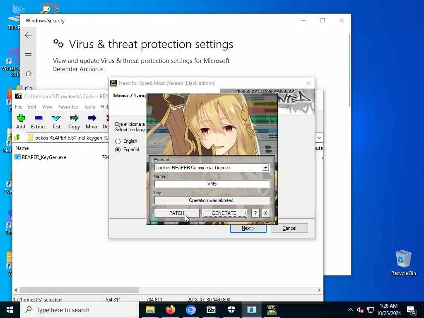Select the Español language radio button

(118, 149)
